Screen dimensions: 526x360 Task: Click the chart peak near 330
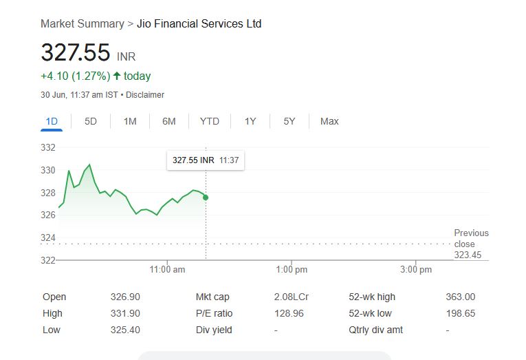[x=89, y=165]
